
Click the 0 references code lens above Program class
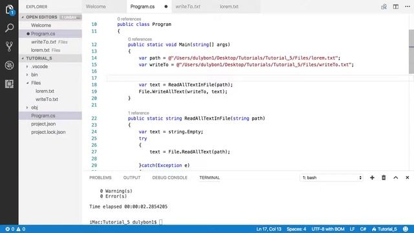coord(129,19)
